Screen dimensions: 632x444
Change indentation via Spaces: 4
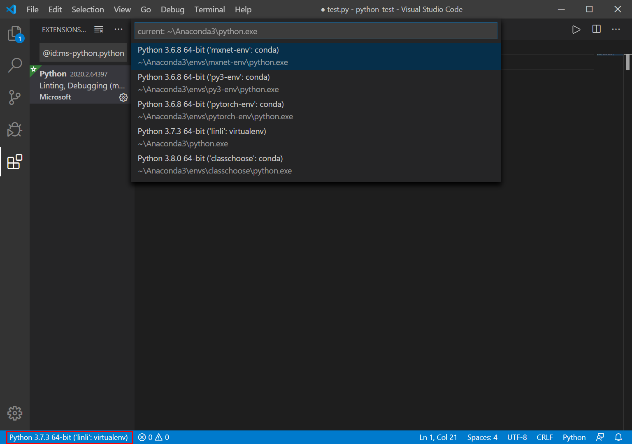482,437
